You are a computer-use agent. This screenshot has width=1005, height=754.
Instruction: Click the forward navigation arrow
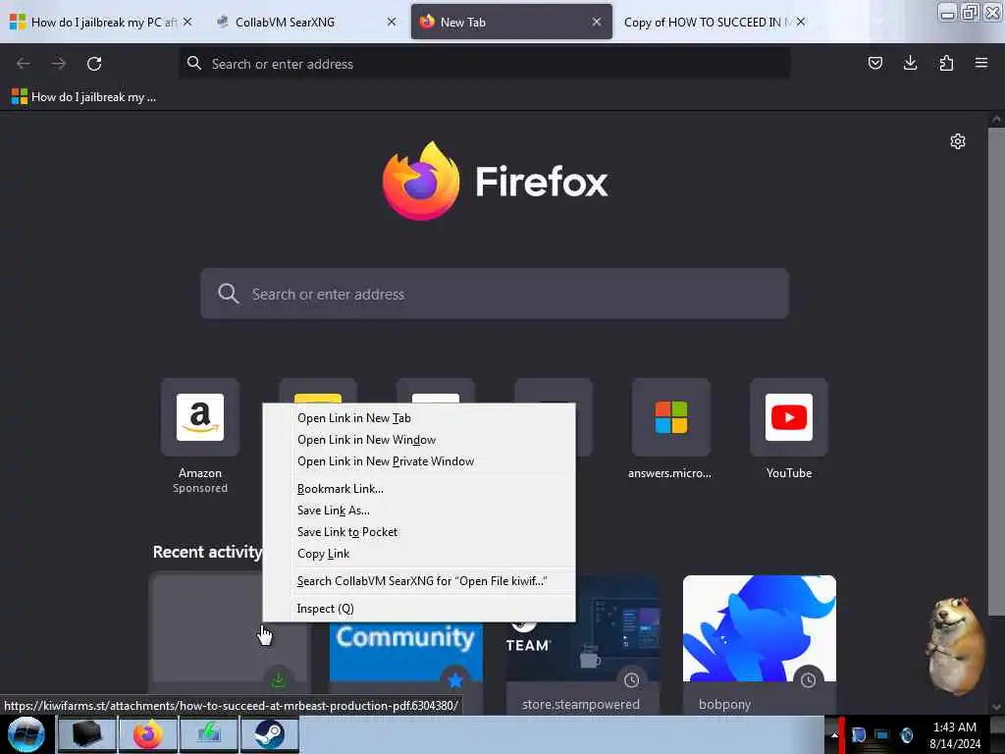pyautogui.click(x=58, y=64)
